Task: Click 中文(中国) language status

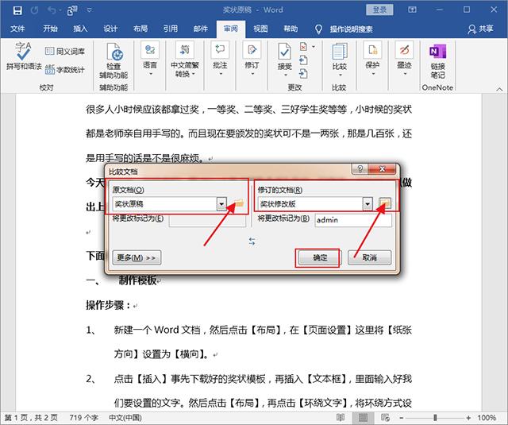Action: (x=125, y=418)
